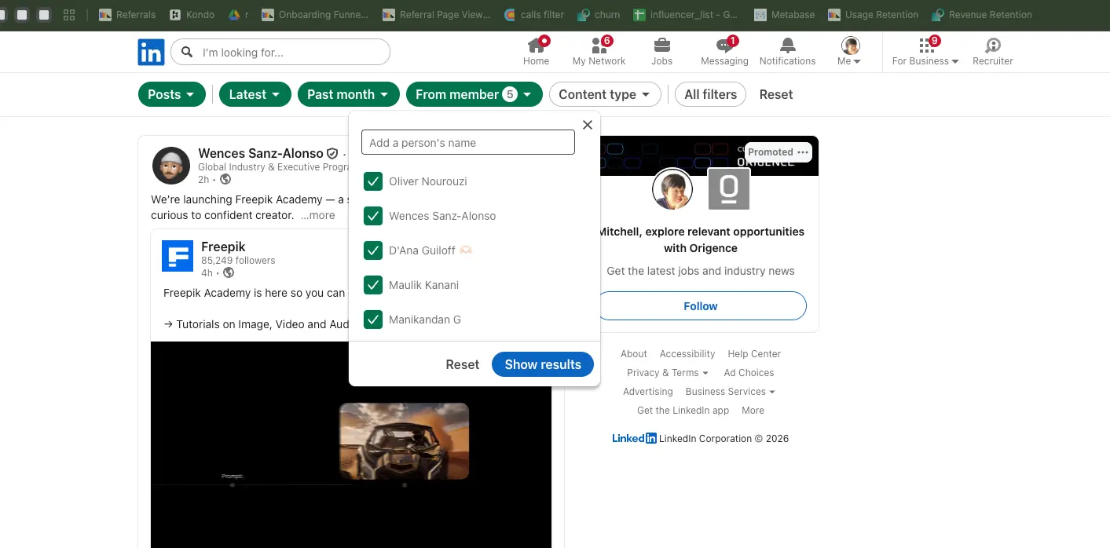
Task: Click the Origence company logo in the ad
Action: 729,189
